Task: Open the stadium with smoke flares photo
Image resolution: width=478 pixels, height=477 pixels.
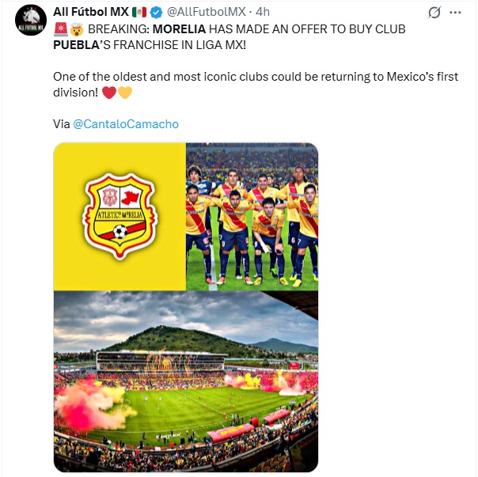Action: coord(186,381)
